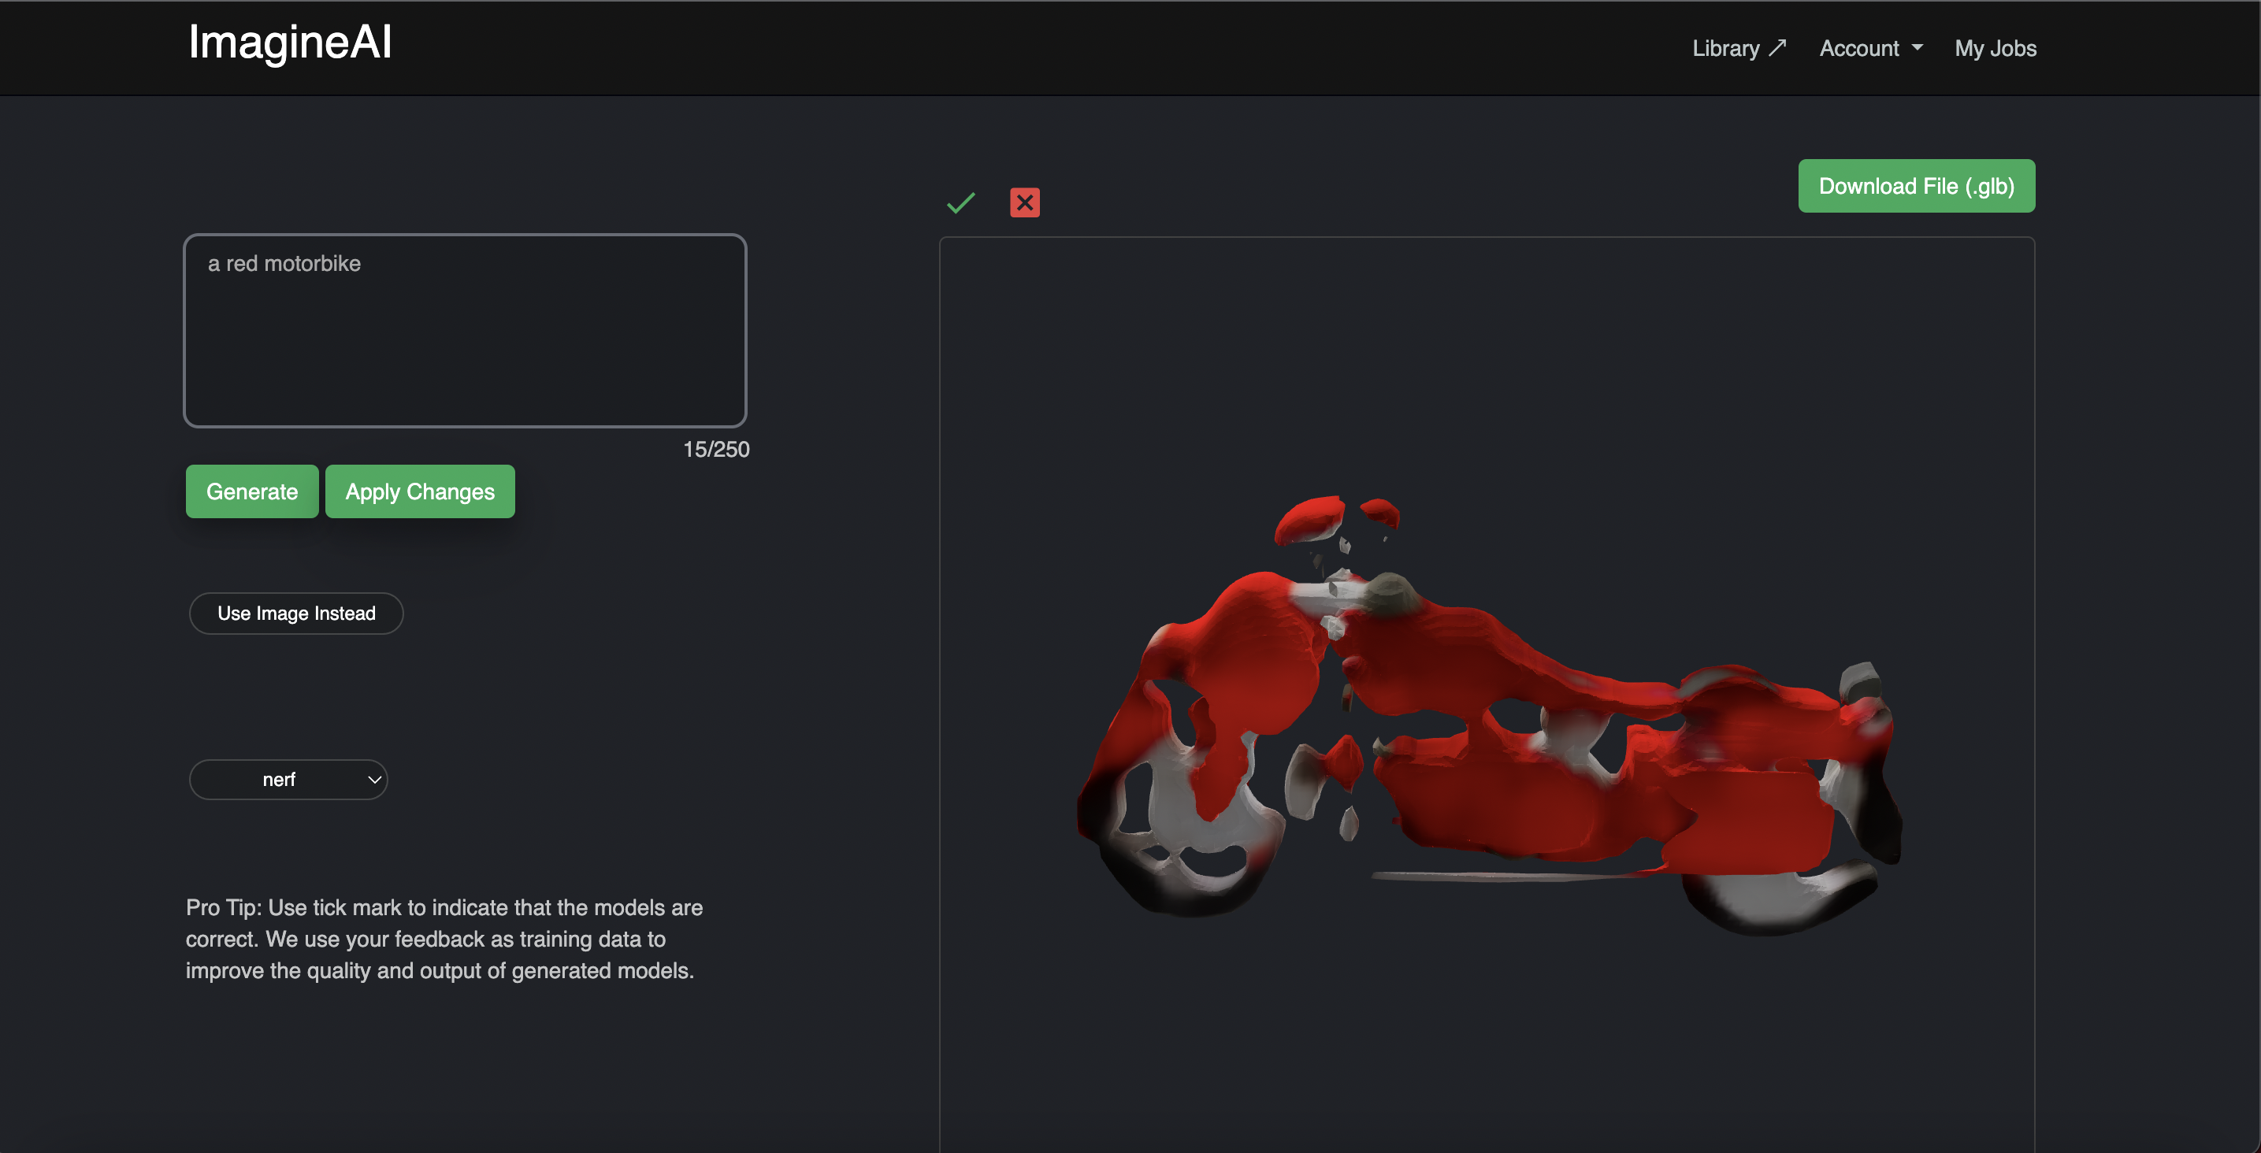The image size is (2261, 1153).
Task: Mark model correct with green tick
Action: (961, 202)
